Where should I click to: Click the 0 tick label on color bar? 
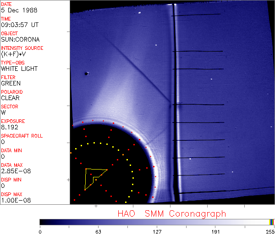[40, 232]
